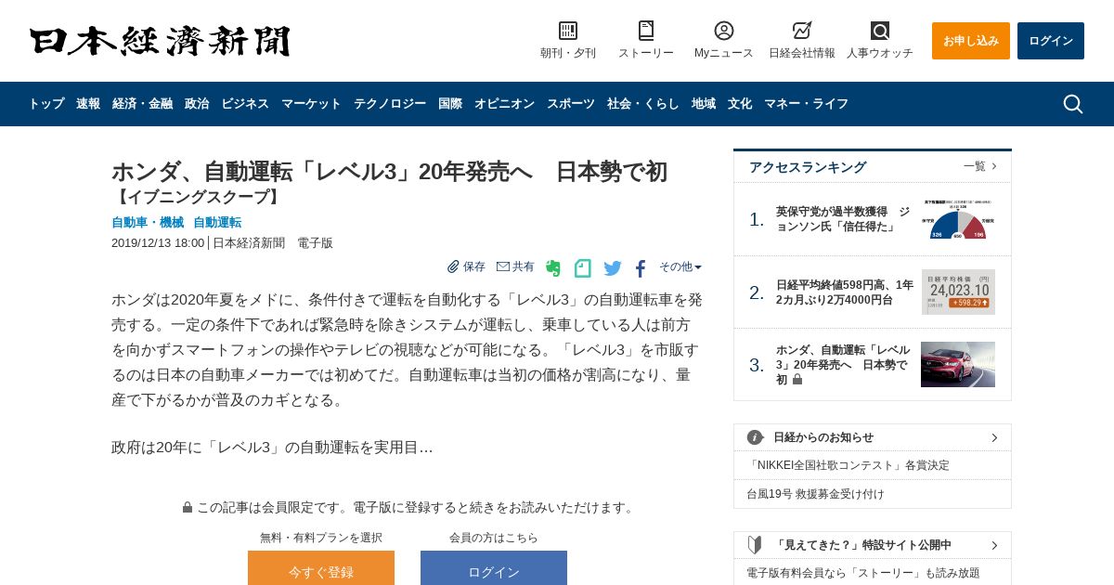
Task: Open オピニオン section
Action: tap(504, 104)
